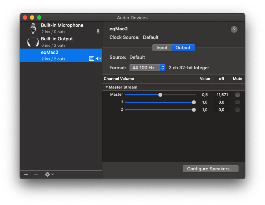Click the minus remove device button
Viewport: 265px width, 205px height.
point(36,174)
